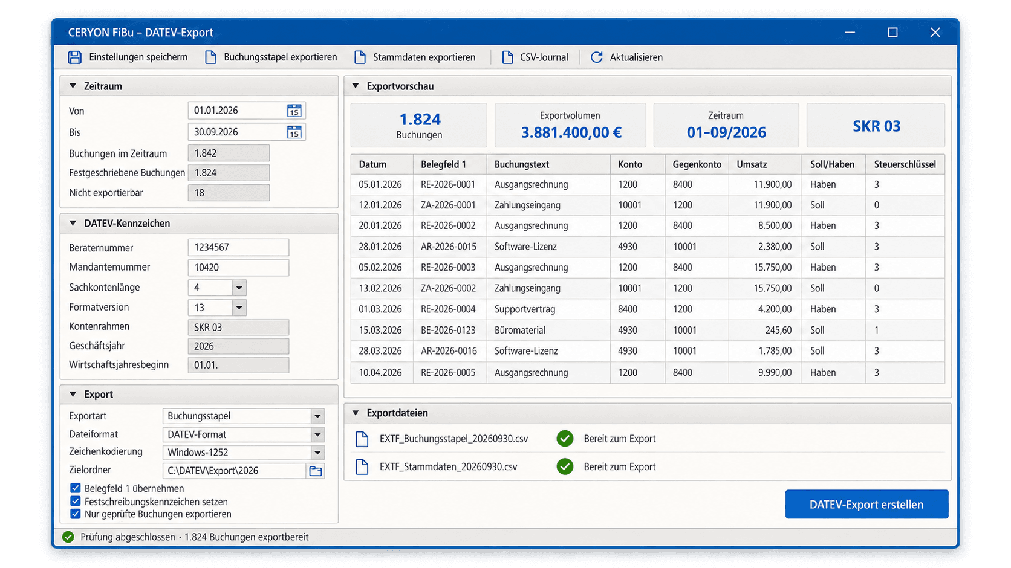The height and width of the screenshot is (568, 1011).
Task: Uncheck Belegfeld 1 übernehmen
Action: pos(76,488)
